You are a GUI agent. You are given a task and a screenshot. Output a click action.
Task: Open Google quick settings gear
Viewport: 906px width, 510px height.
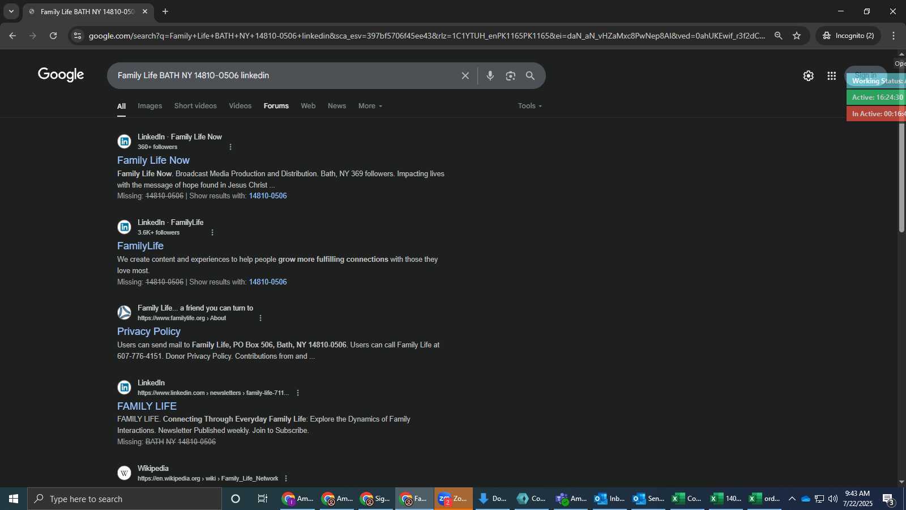coord(809,76)
